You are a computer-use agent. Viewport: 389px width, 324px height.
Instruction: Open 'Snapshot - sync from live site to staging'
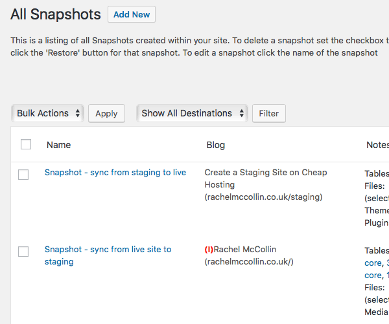point(108,255)
